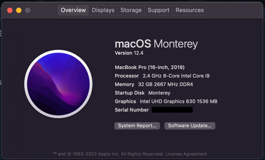
Task: View the Resources tab
Action: point(189,10)
